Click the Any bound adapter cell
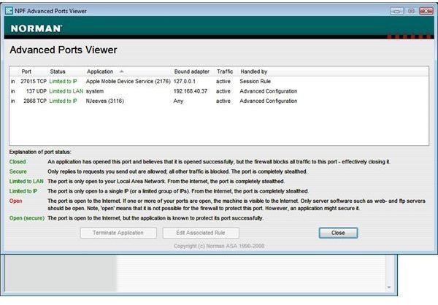The image size is (438, 305). click(x=178, y=101)
